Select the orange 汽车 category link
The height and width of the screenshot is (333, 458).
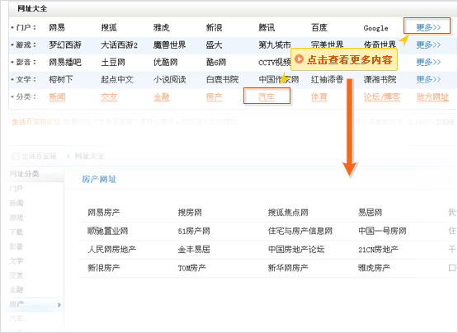coord(267,96)
